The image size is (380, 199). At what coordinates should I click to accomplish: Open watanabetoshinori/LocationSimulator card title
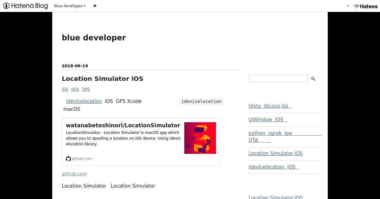(x=123, y=125)
